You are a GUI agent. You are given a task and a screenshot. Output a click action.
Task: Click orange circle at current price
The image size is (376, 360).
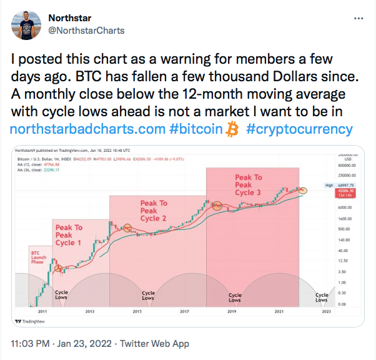tap(304, 189)
